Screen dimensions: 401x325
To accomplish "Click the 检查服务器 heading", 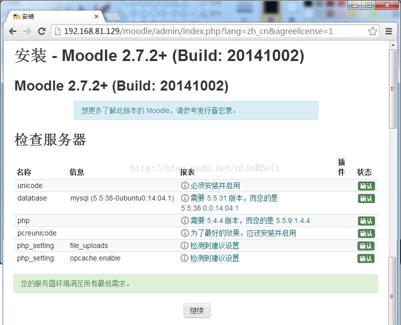I will [x=50, y=139].
